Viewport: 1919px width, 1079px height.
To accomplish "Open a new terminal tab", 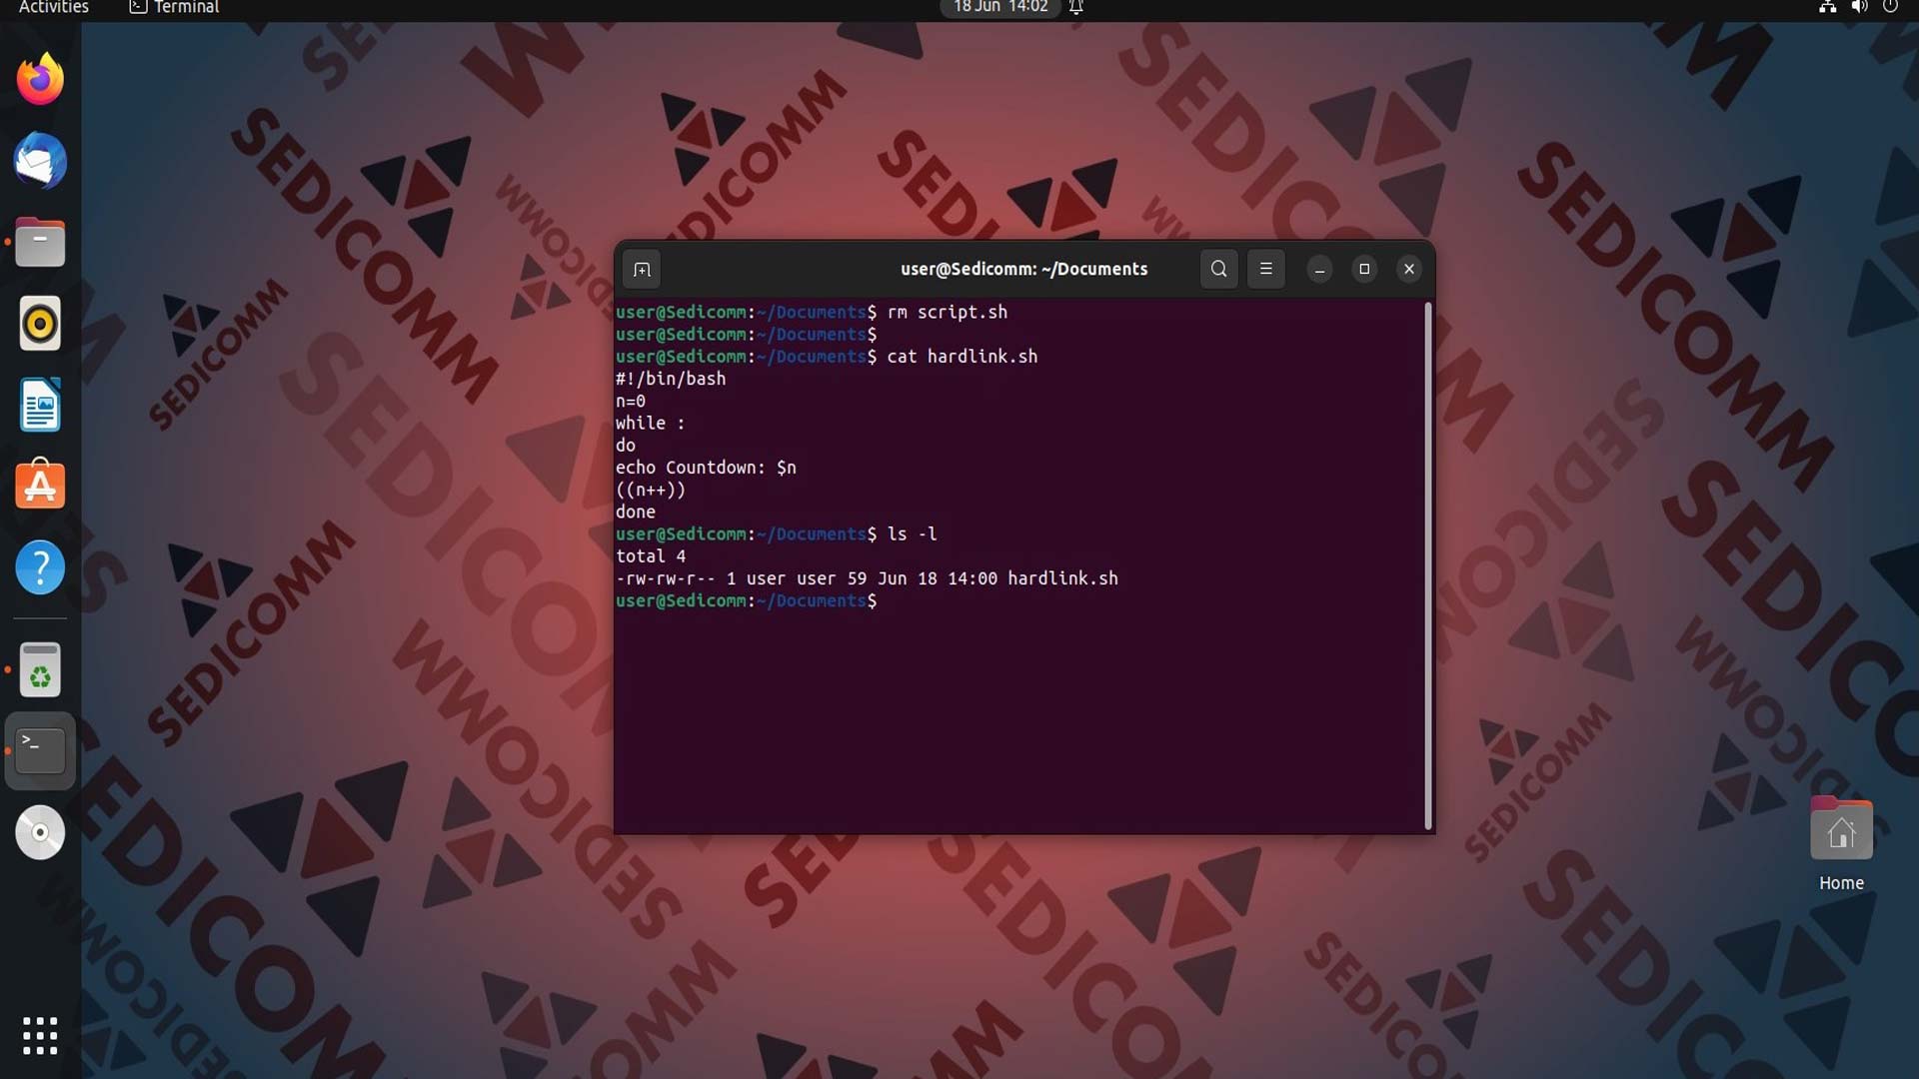I will [x=642, y=270].
